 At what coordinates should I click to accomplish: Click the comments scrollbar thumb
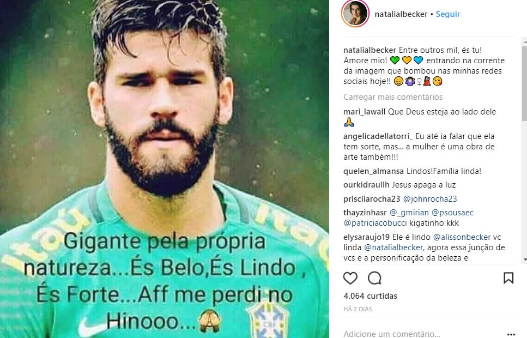point(525,83)
